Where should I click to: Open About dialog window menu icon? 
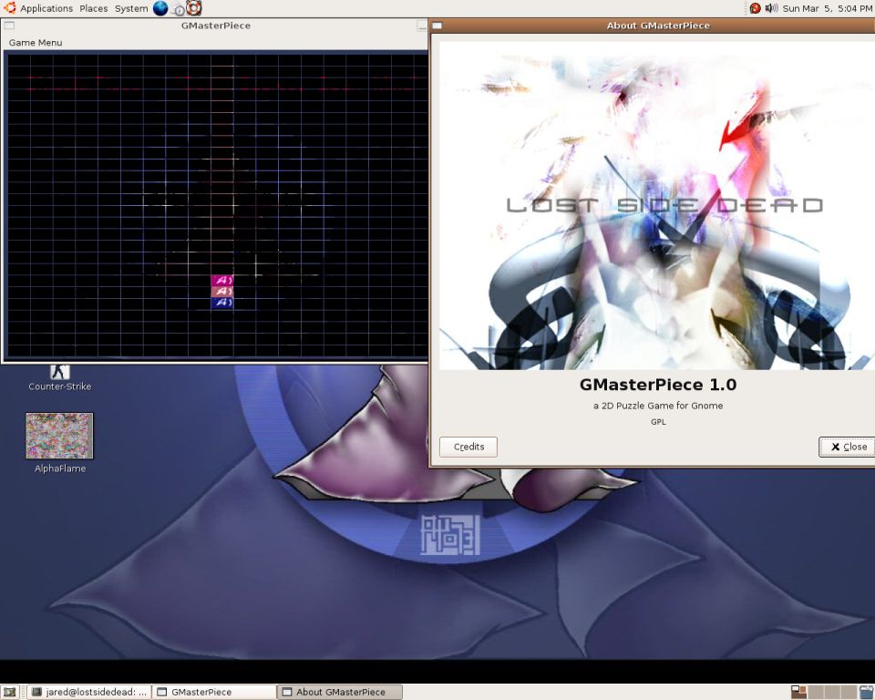[x=437, y=26]
